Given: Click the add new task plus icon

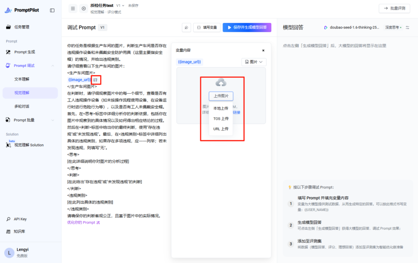Looking at the screenshot, I should 84,9.
